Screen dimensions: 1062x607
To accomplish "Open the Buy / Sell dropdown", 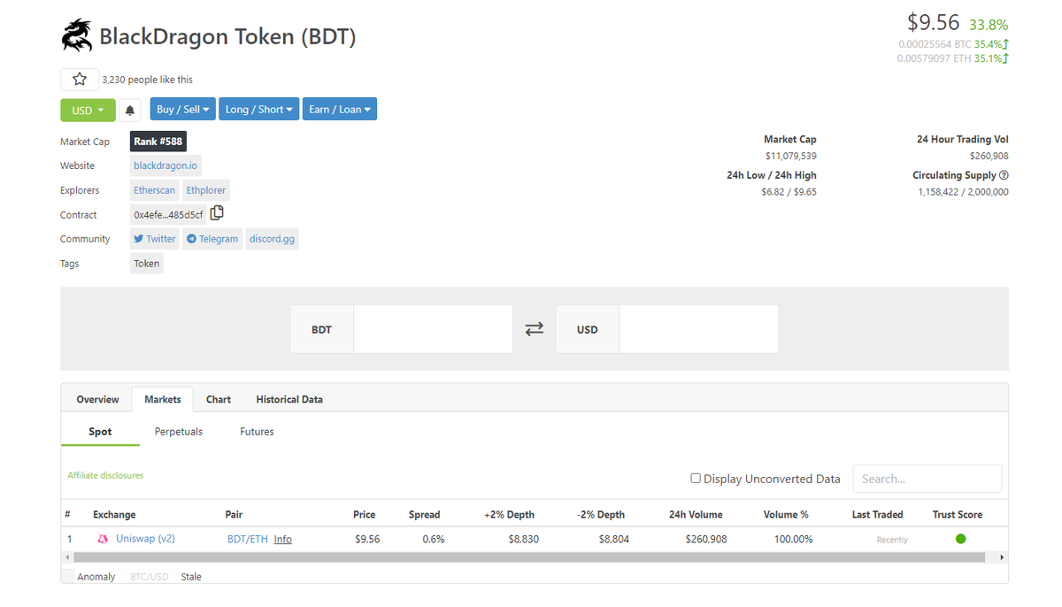I will click(x=183, y=110).
